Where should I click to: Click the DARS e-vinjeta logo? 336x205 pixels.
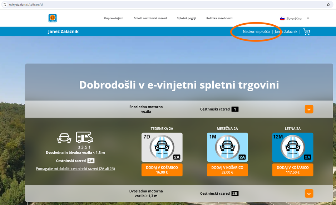53,18
